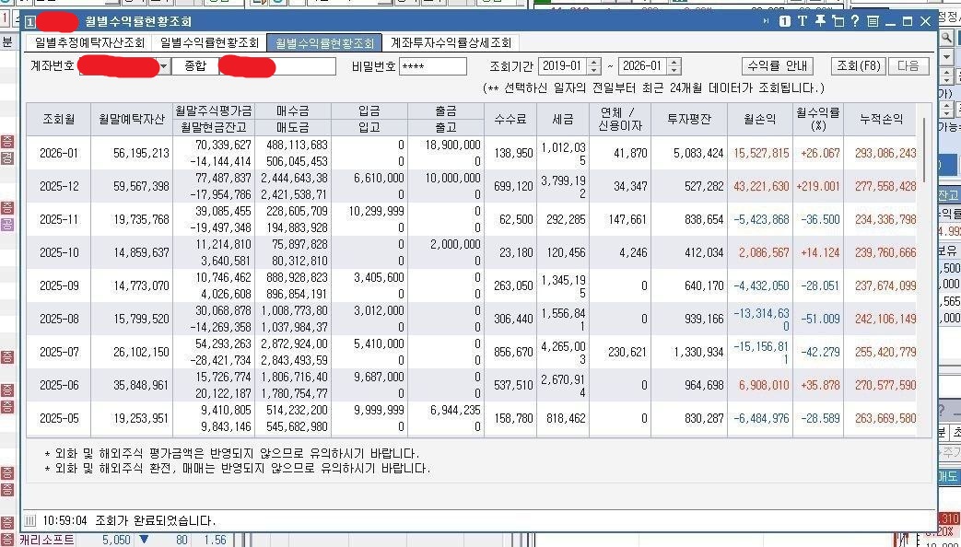This screenshot has width=961, height=547.
Task: Decrease the end date 2026-01 with its stepper
Action: click(x=675, y=70)
